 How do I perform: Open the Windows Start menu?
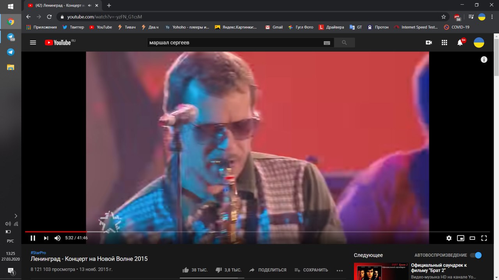11,6
